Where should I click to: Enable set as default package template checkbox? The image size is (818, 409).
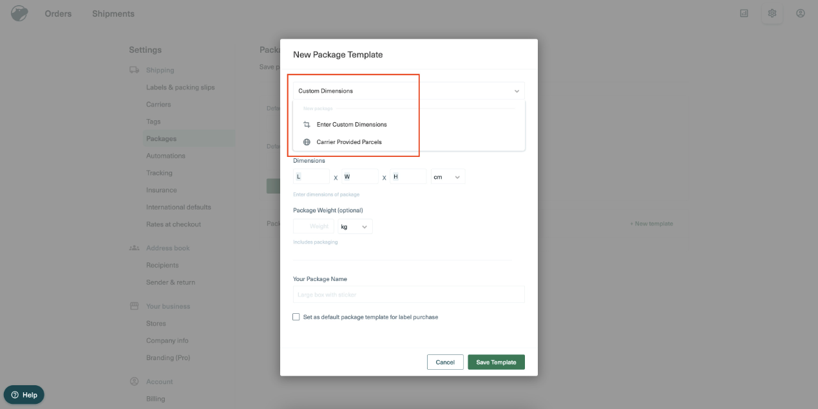coord(296,317)
